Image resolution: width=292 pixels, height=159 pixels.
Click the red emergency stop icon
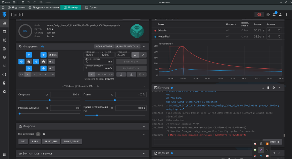click(x=259, y=15)
